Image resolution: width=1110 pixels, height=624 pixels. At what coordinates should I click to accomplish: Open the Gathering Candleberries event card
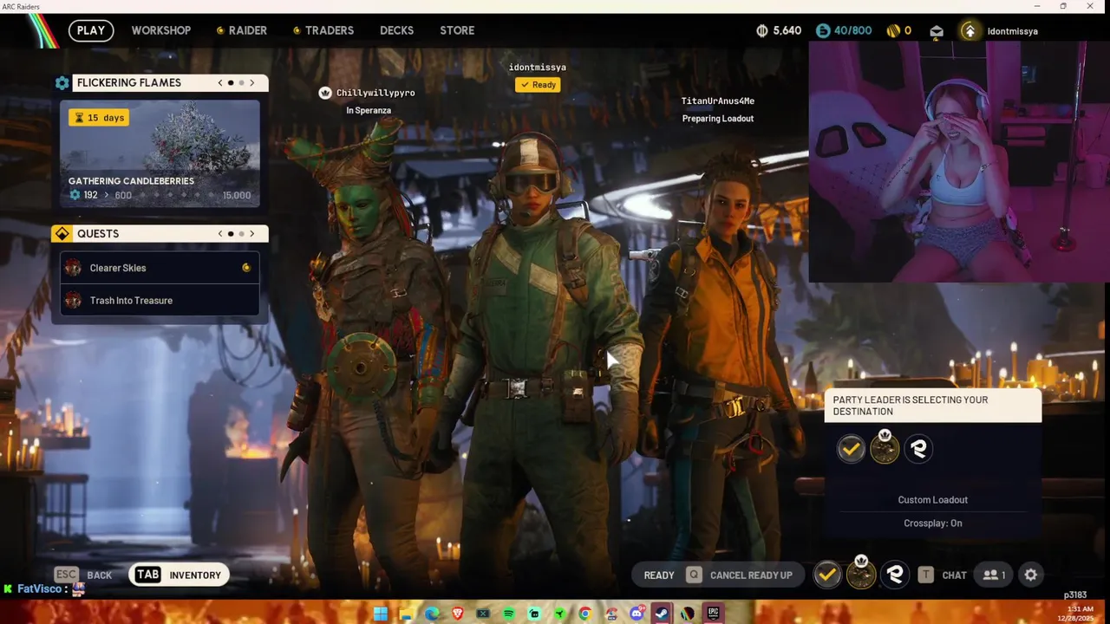tap(160, 153)
